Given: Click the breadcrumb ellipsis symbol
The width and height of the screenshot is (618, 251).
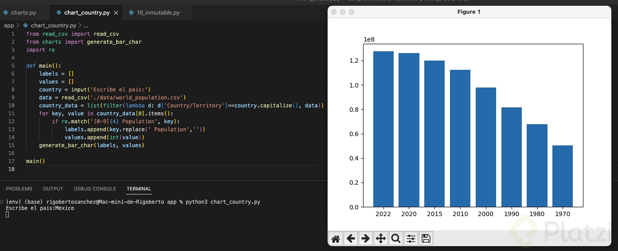Looking at the screenshot, I should click(x=86, y=26).
